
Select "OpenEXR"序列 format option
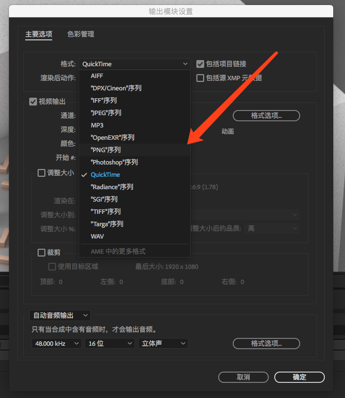point(112,138)
